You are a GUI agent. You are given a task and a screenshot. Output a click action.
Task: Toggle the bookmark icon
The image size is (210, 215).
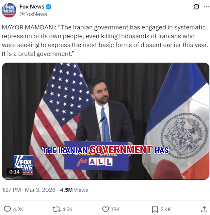pyautogui.click(x=155, y=209)
